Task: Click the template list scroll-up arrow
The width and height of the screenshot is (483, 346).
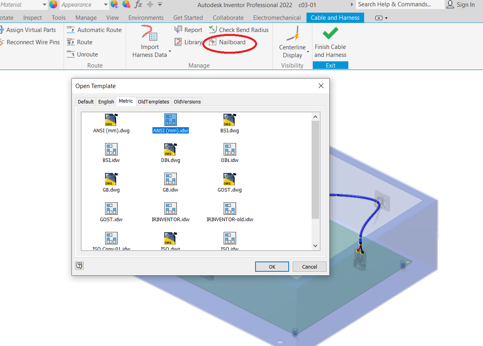Action: [315, 117]
